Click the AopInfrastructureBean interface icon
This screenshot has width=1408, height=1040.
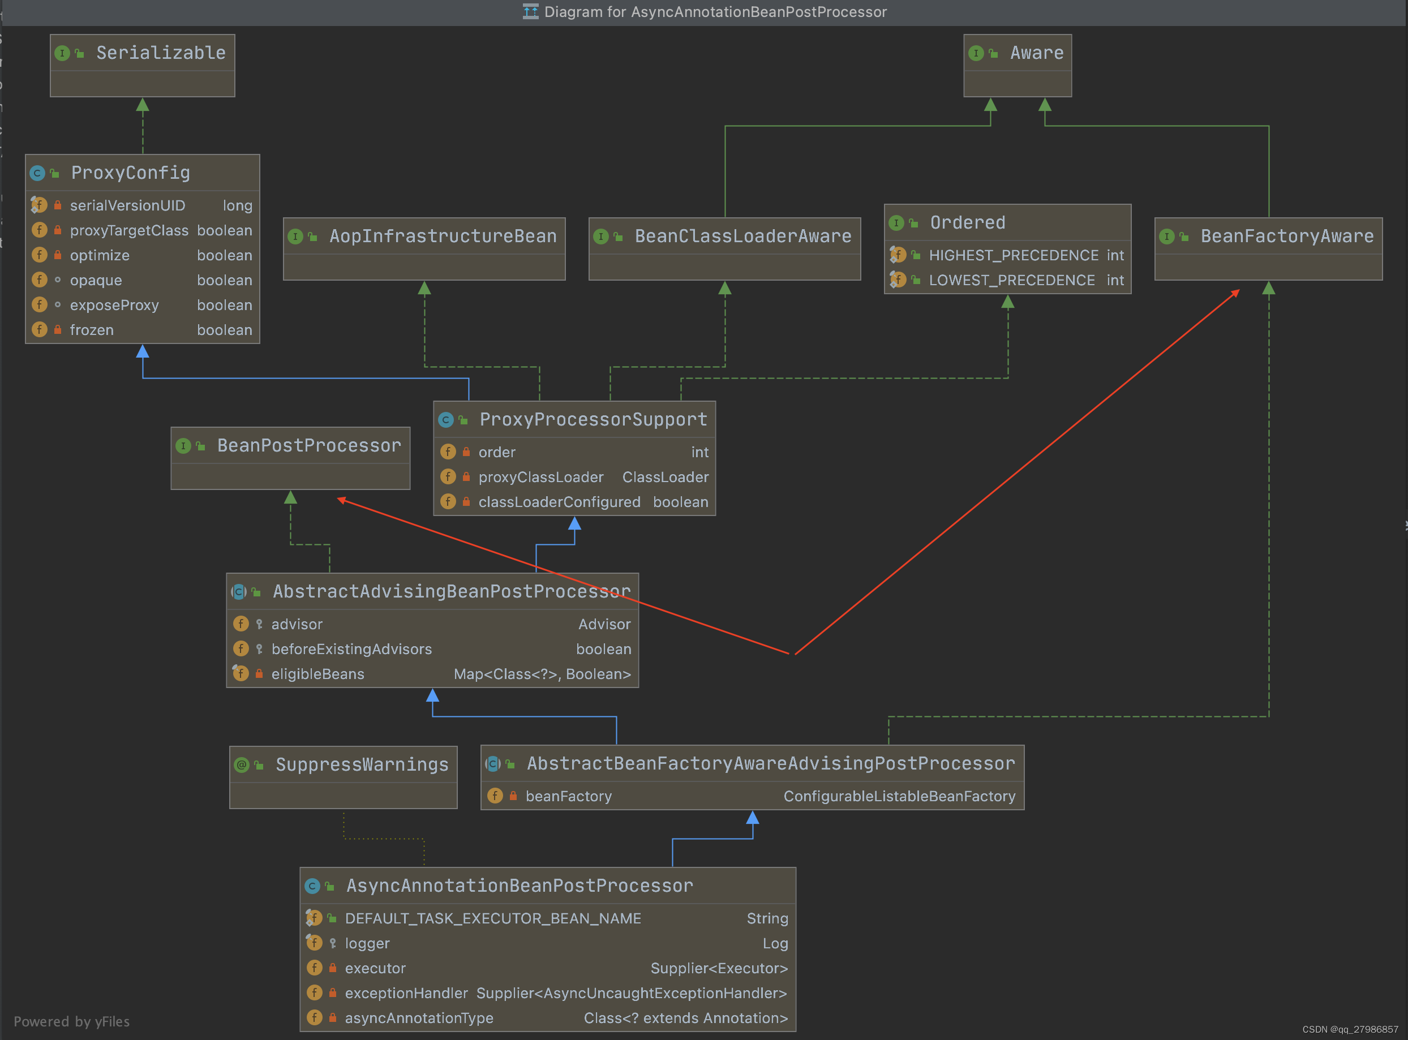[295, 237]
